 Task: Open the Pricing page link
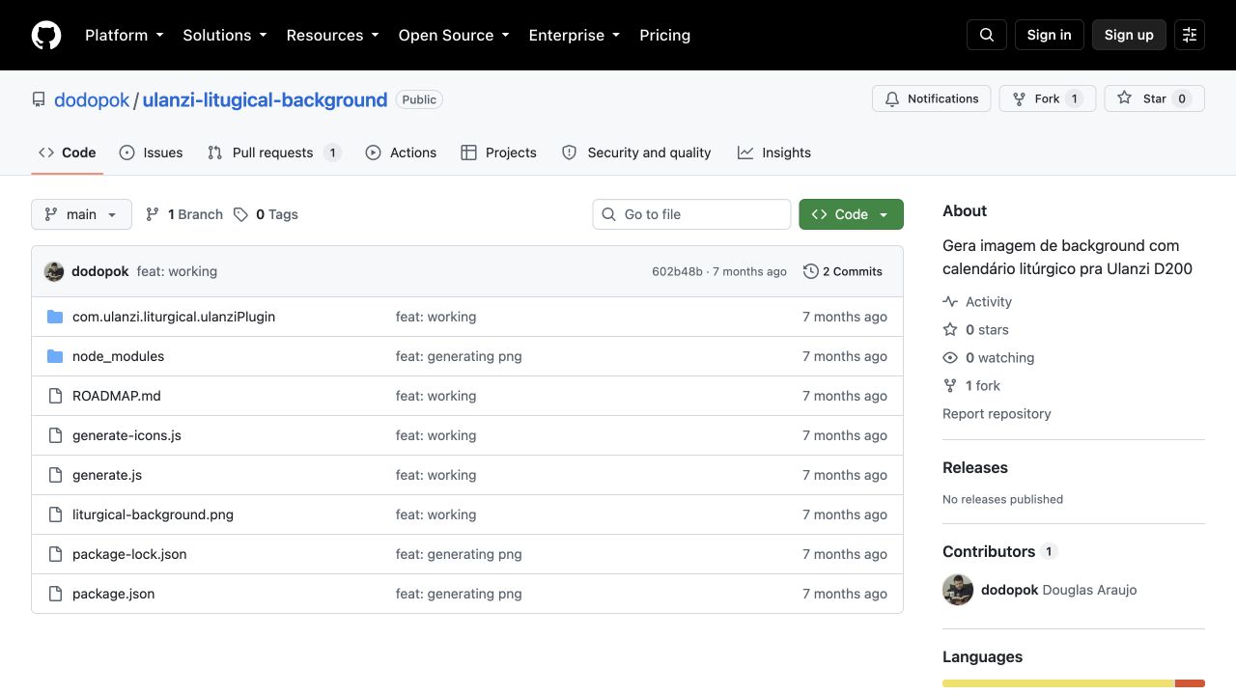[x=665, y=35]
